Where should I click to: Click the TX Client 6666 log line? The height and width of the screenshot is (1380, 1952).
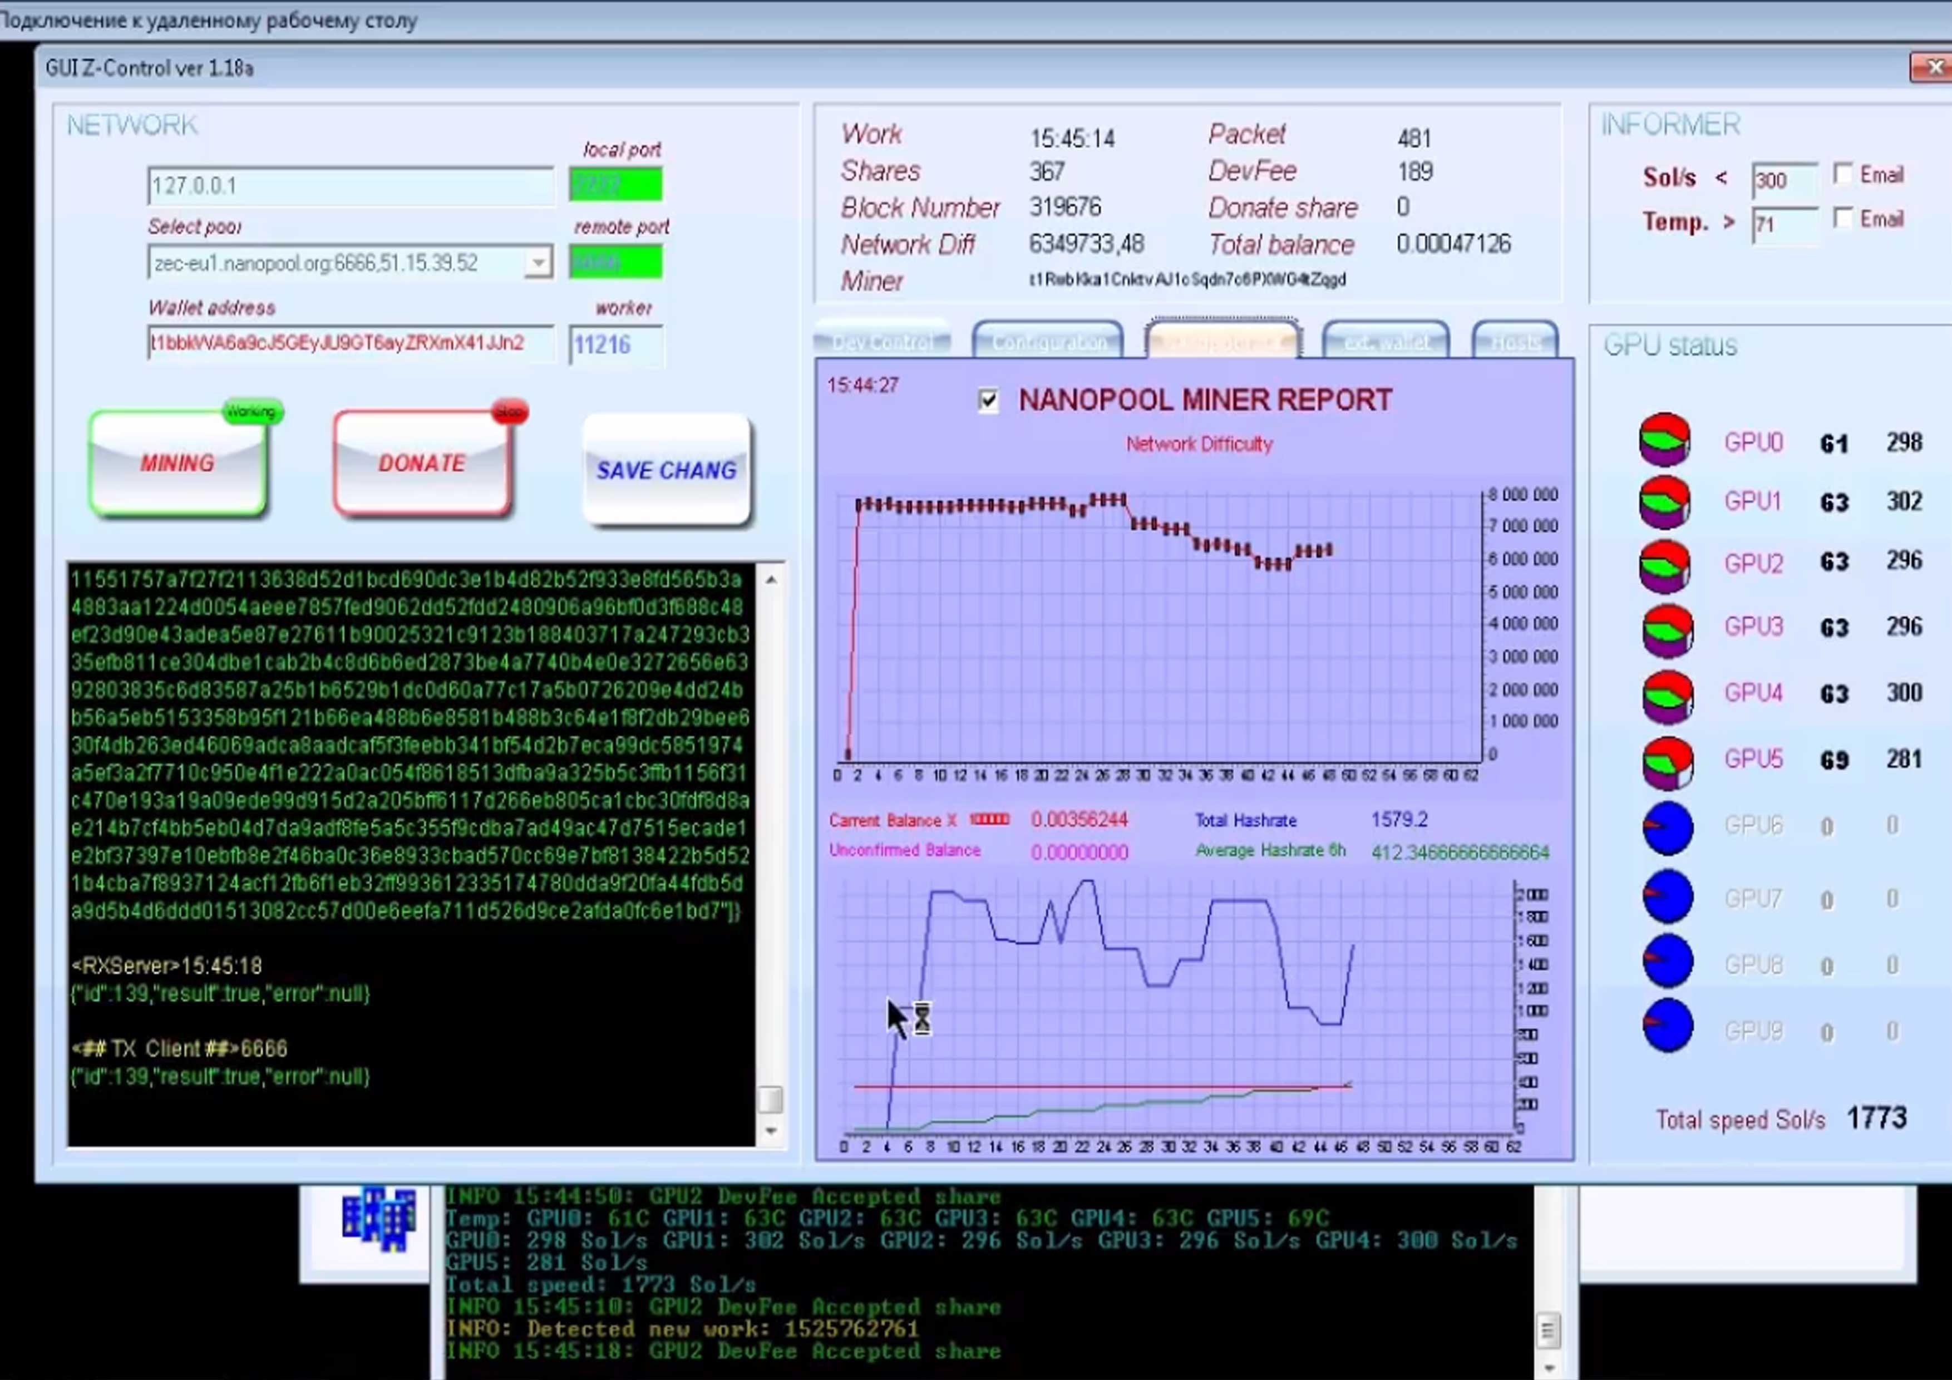180,1048
